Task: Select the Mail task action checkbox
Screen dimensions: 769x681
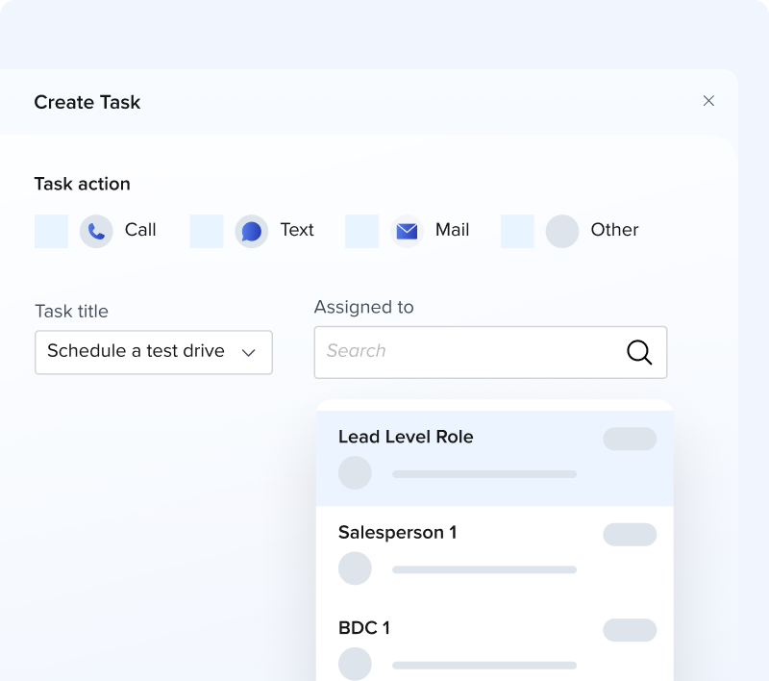Action: 361,231
